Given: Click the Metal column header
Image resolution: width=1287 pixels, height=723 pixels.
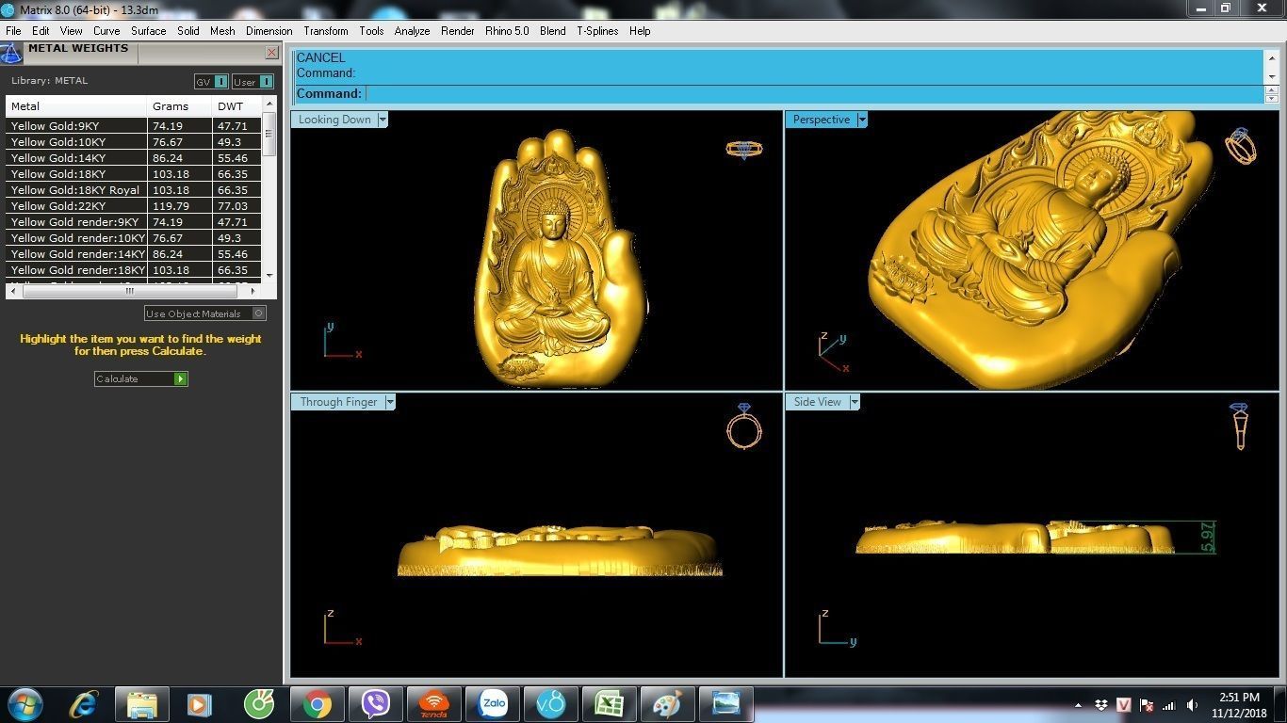Looking at the screenshot, I should pyautogui.click(x=76, y=106).
